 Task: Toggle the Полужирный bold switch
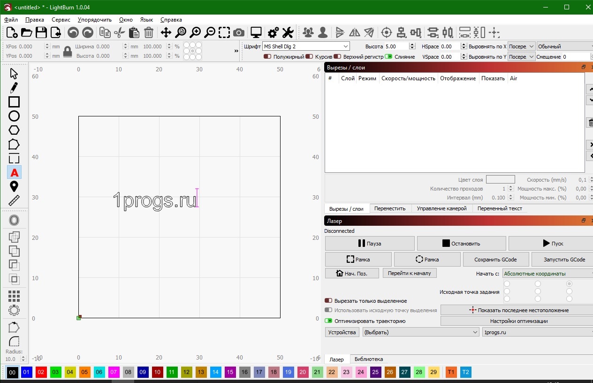point(267,57)
